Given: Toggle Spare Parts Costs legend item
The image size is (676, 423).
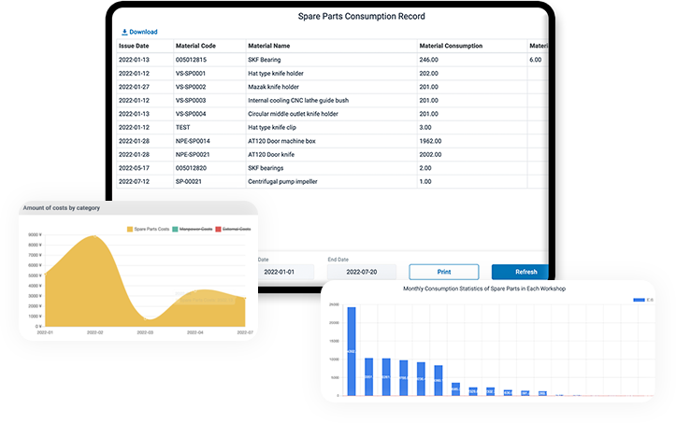Looking at the screenshot, I should coord(151,229).
